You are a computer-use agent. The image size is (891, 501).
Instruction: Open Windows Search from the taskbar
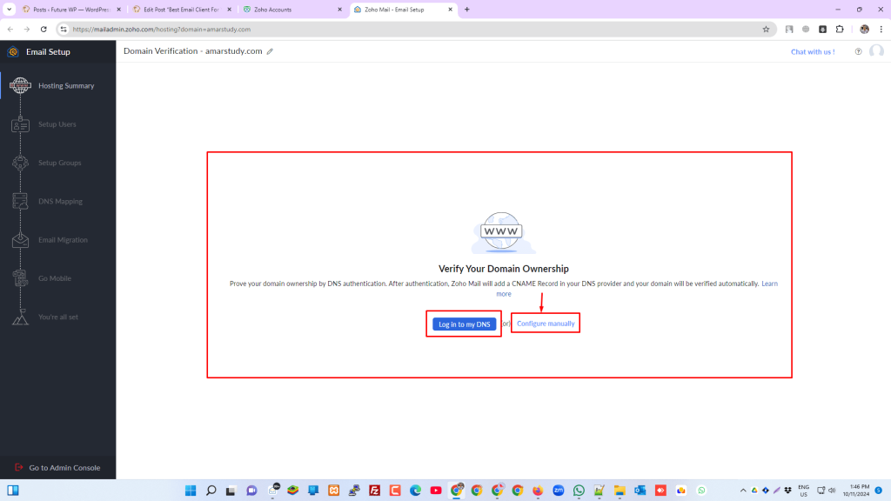tap(211, 491)
